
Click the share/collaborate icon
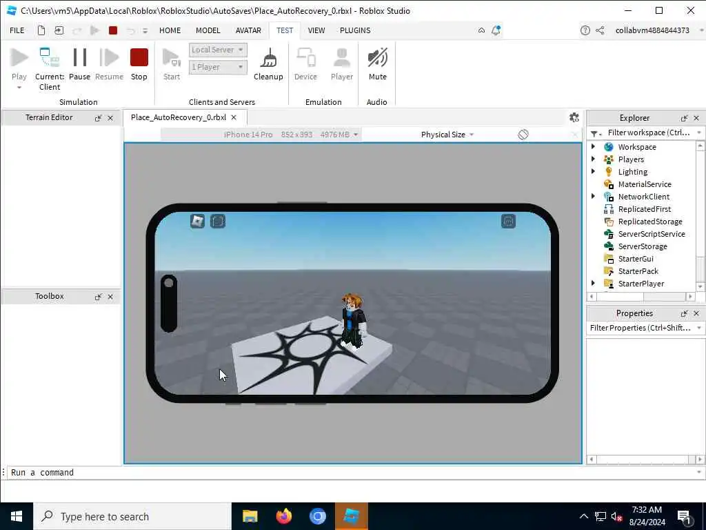600,30
